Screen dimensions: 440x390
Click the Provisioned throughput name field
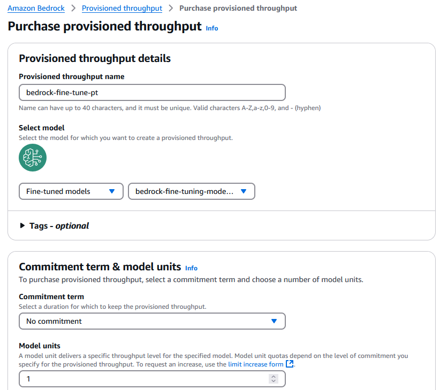pyautogui.click(x=152, y=92)
